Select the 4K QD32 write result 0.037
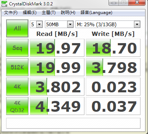Image resolution: width=148 pixels, height=134 pixels. (x=113, y=106)
